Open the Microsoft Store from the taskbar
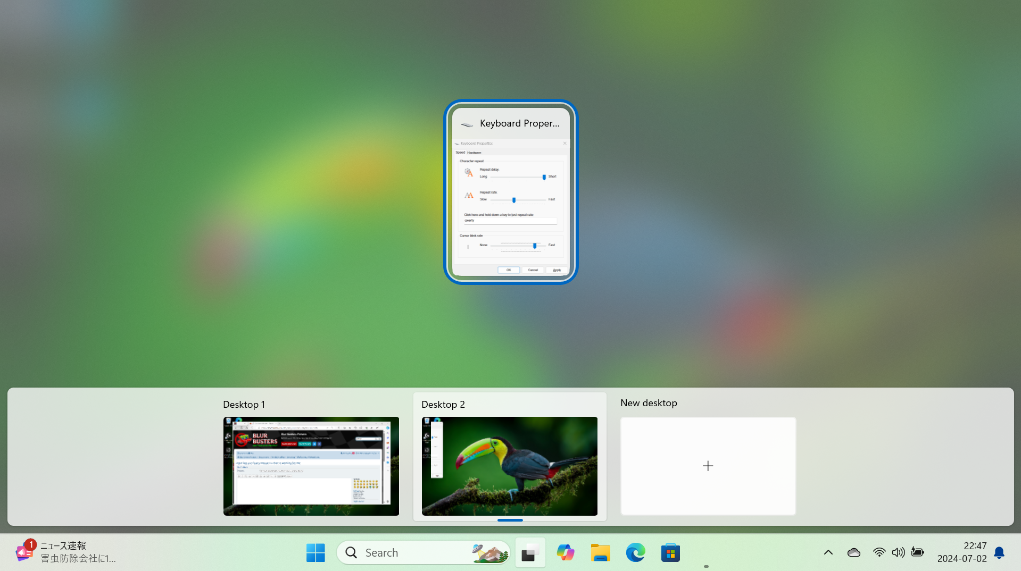Screen dimensions: 1021x571 (x=670, y=552)
